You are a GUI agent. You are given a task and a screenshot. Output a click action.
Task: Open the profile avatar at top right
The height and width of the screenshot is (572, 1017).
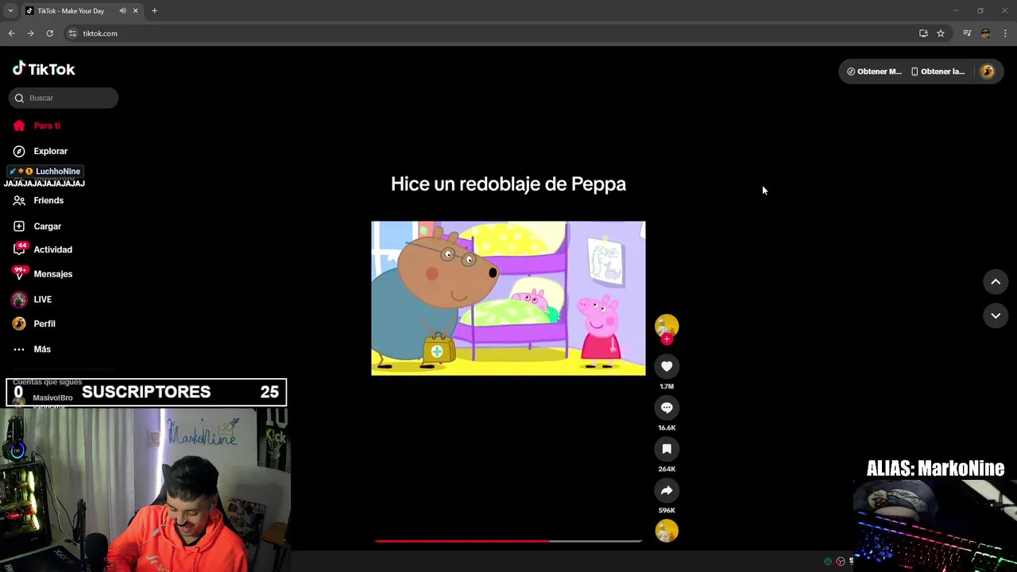[988, 71]
